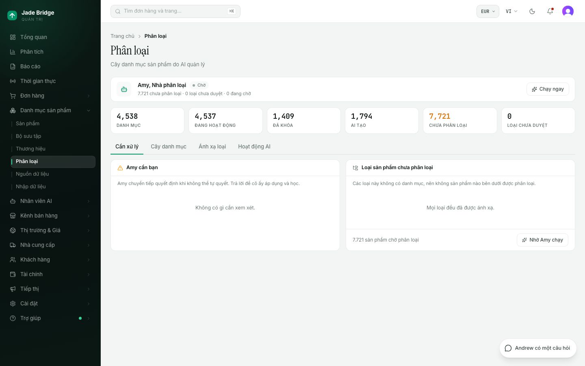Open Phân tích chart icon

[13, 52]
